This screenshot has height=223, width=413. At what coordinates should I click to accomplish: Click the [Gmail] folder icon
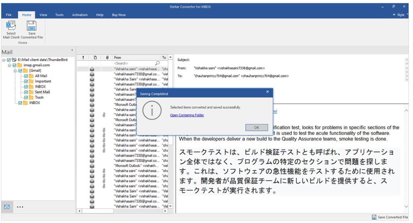[26, 71]
